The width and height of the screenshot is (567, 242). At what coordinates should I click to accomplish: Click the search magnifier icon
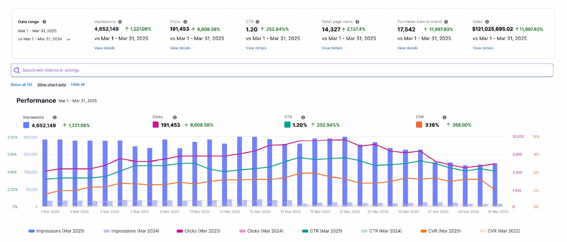[x=17, y=70]
